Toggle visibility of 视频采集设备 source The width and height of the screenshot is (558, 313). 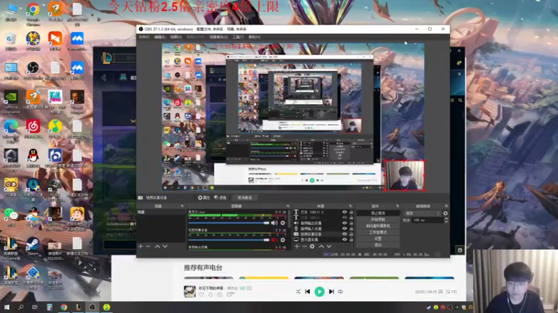(345, 234)
